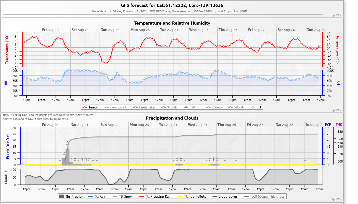The image size is (358, 204).
Task: Toggle the Temp. series in the legend
Action: tap(90, 107)
